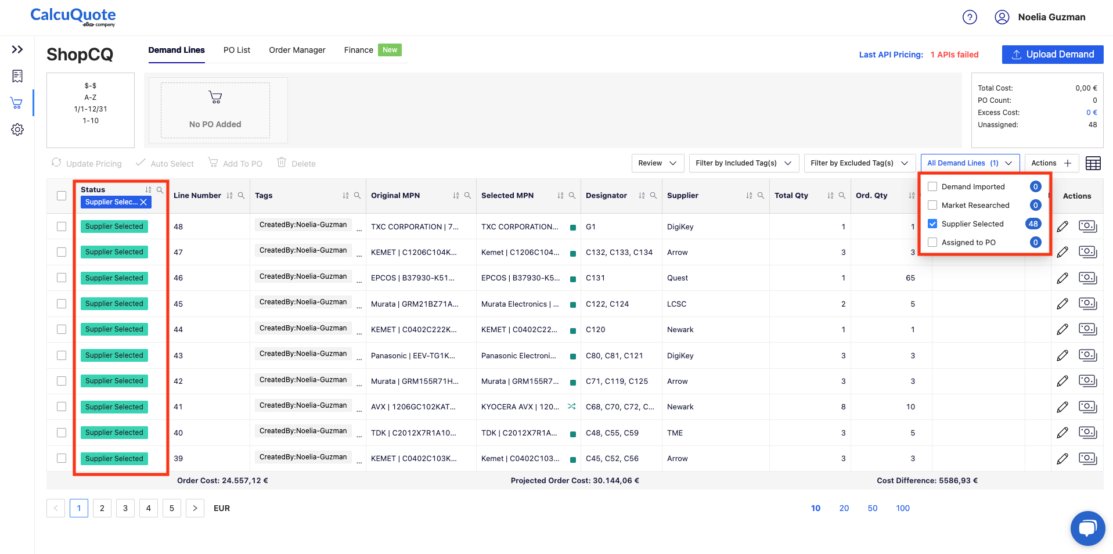Search within the Total Qty column
Image resolution: width=1113 pixels, height=554 pixels.
(x=842, y=196)
